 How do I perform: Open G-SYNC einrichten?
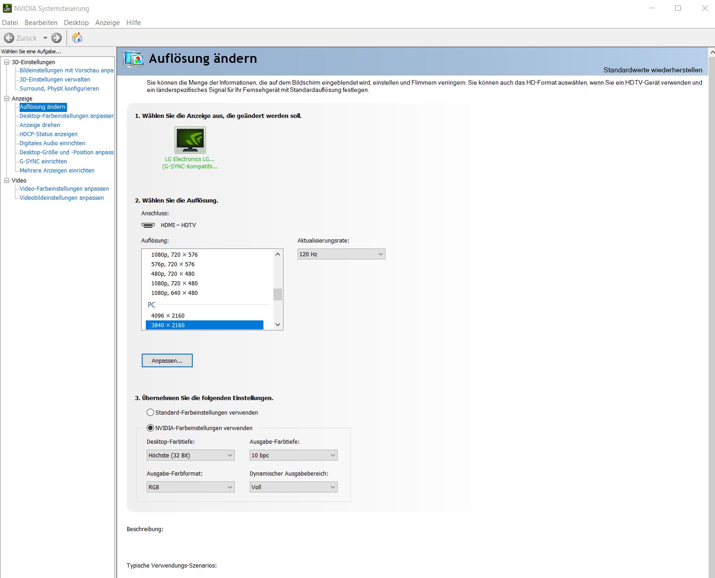pyautogui.click(x=43, y=161)
